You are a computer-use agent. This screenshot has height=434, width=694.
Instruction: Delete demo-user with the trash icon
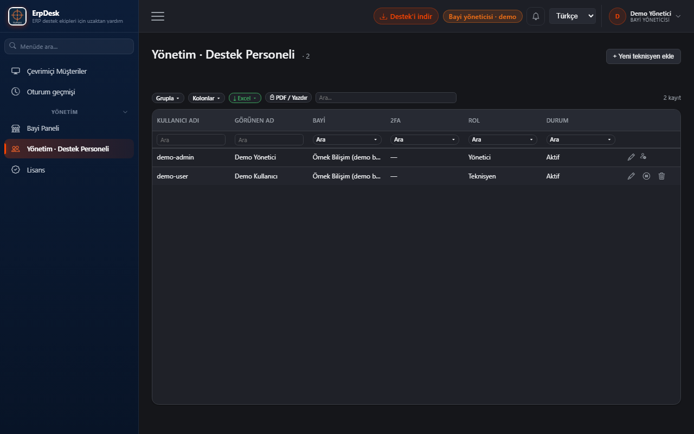[661, 176]
